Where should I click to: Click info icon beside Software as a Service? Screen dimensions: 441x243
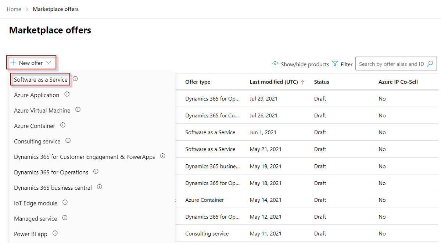(75, 79)
